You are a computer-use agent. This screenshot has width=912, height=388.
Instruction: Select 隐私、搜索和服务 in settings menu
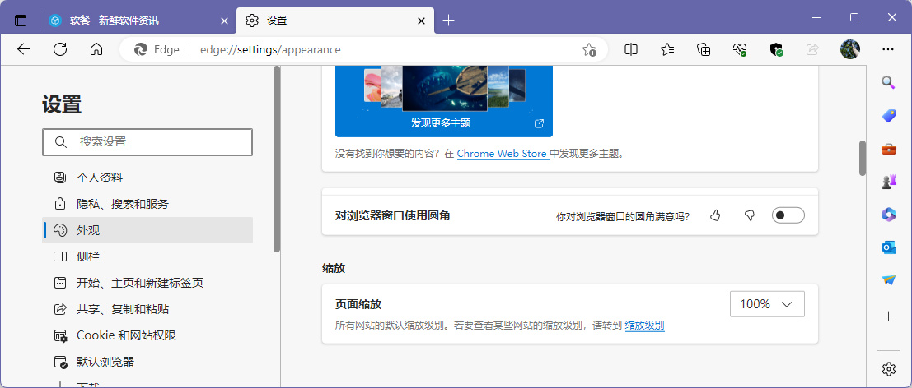click(122, 204)
